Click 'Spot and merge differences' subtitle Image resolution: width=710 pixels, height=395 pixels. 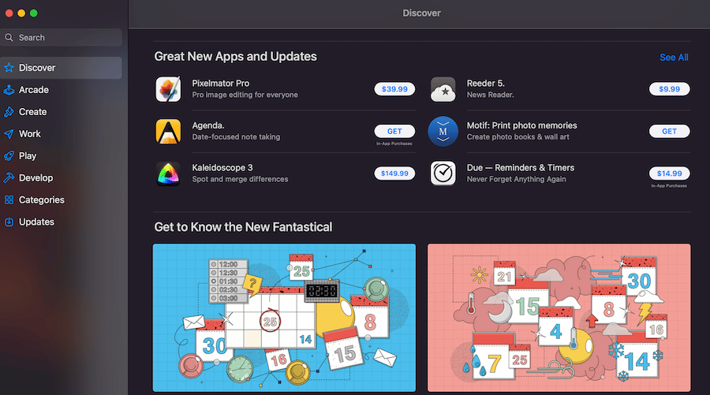point(240,179)
